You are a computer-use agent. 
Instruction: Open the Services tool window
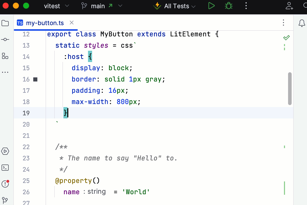(x=5, y=151)
